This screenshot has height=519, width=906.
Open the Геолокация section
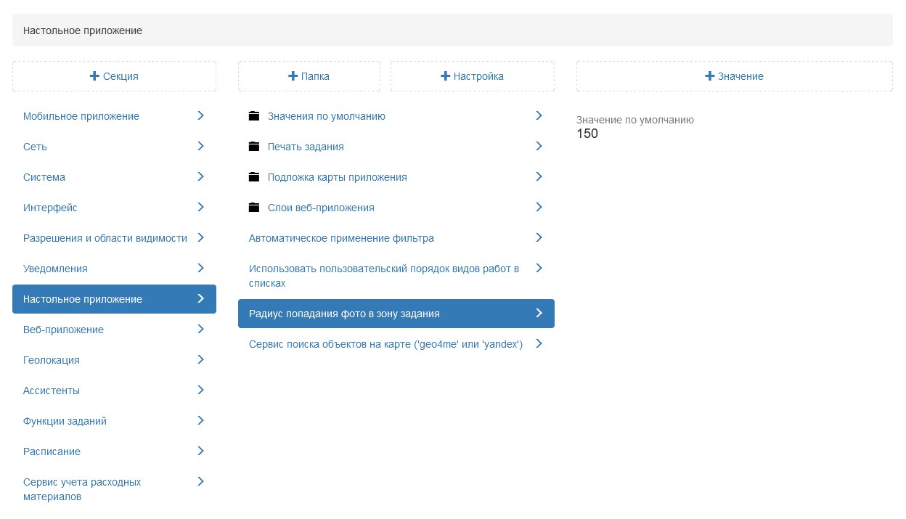coord(52,360)
